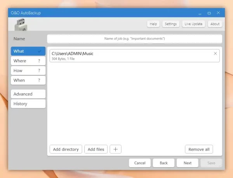Image resolution: width=233 pixels, height=178 pixels.
Task: Click the Save button
Action: pos(211,163)
